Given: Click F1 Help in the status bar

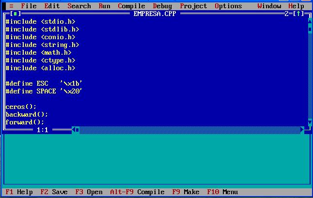Looking at the screenshot, I should (19, 192).
